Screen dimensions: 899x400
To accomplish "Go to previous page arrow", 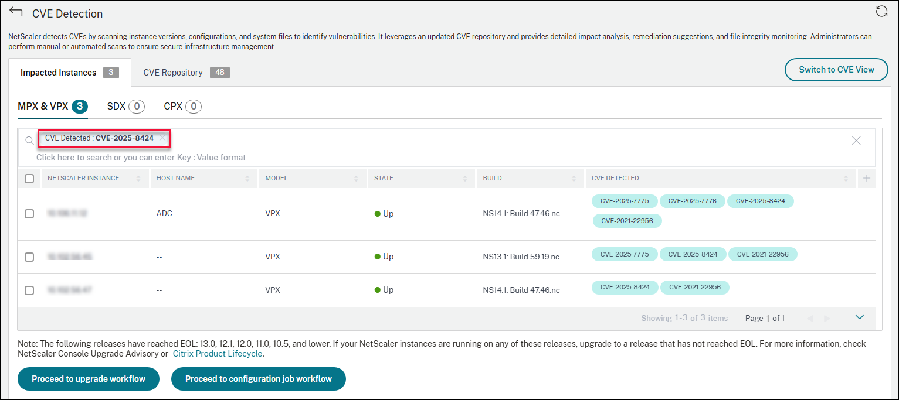I will tap(810, 319).
